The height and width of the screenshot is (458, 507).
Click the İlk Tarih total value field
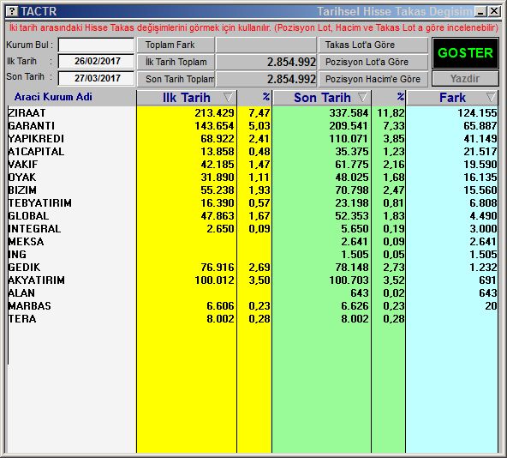266,62
